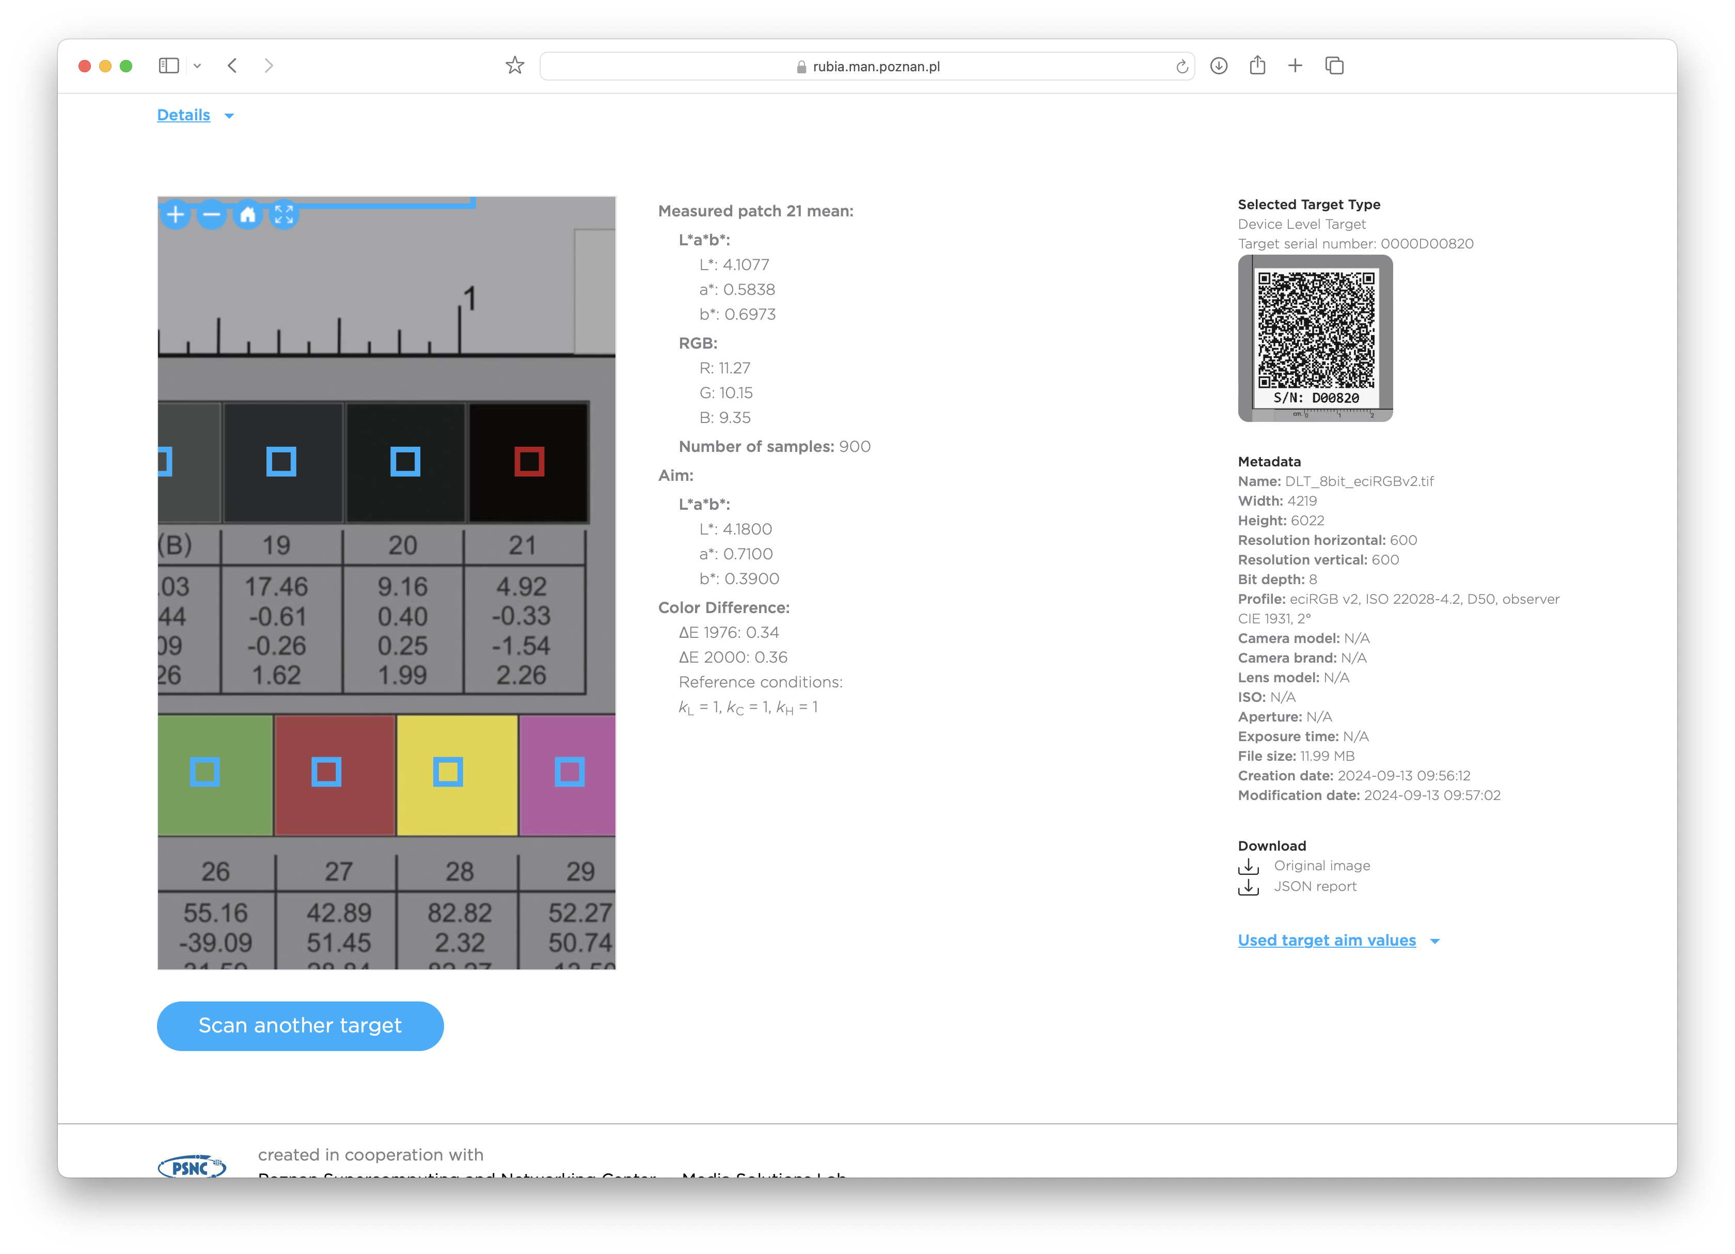Toggle the Safari sidebar
The width and height of the screenshot is (1735, 1254).
click(x=168, y=66)
